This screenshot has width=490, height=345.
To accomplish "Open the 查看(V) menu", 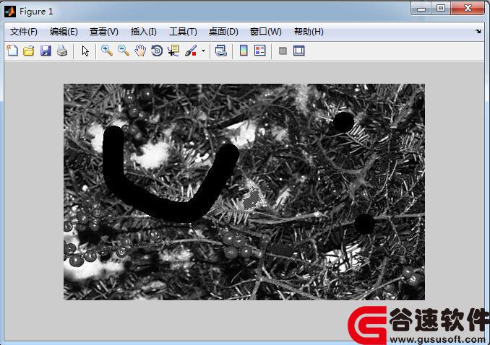I will [104, 32].
